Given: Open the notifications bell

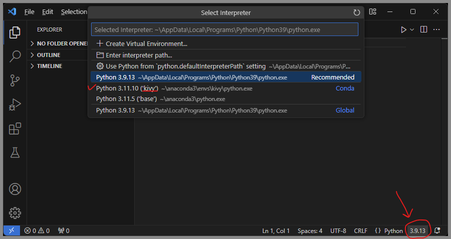Looking at the screenshot, I should [x=437, y=230].
